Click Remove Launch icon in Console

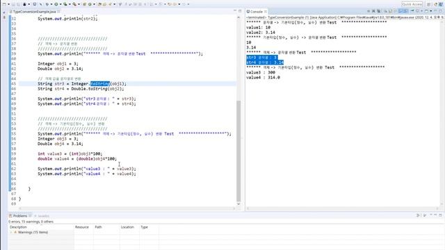[373, 11]
